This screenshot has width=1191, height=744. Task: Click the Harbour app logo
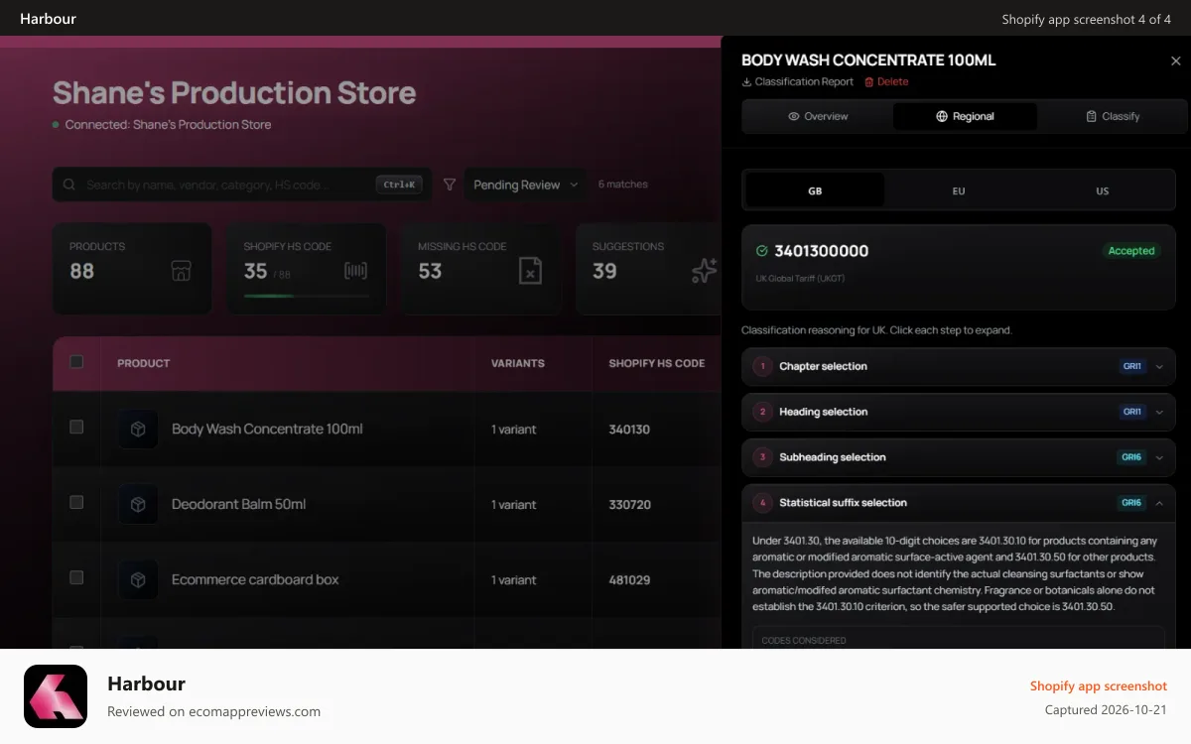coord(56,696)
